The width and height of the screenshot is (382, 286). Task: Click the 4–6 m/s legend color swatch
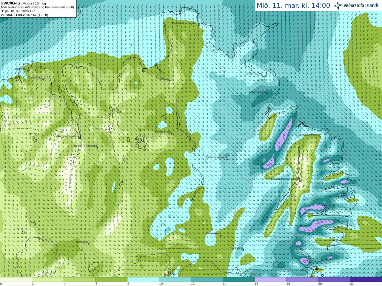click(79, 280)
